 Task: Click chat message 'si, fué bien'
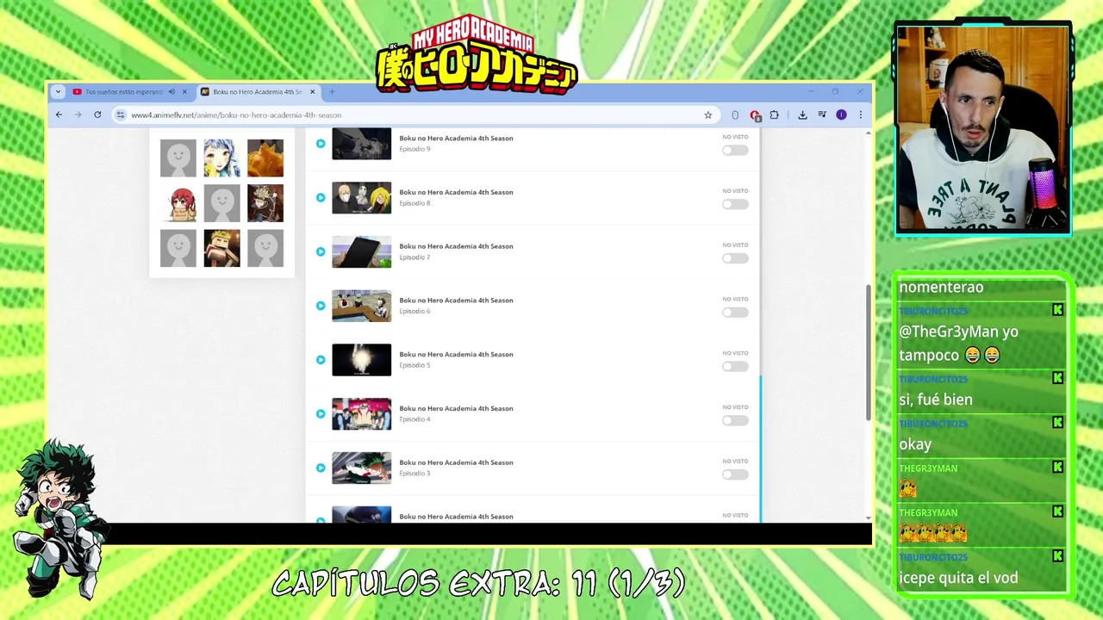(x=936, y=400)
